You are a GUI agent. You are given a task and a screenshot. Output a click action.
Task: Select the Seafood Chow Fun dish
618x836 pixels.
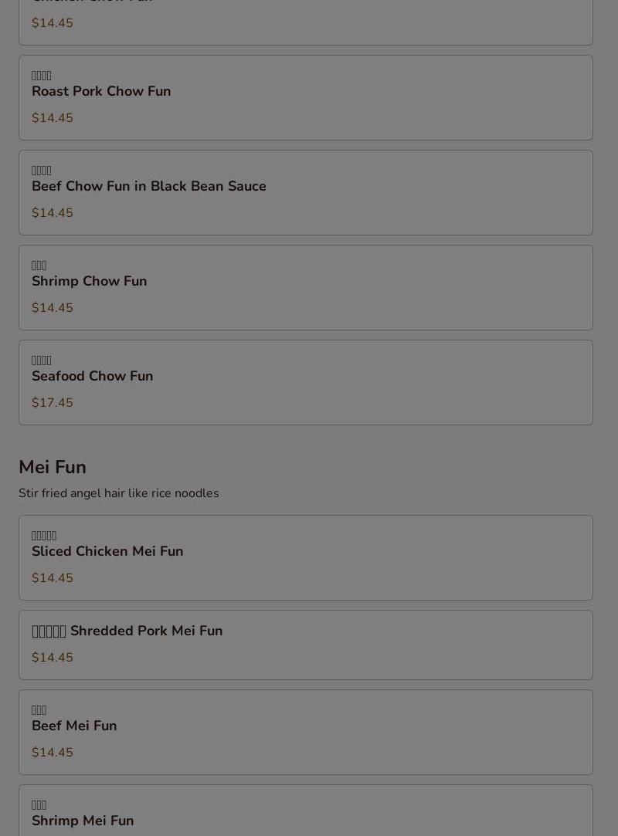point(306,382)
